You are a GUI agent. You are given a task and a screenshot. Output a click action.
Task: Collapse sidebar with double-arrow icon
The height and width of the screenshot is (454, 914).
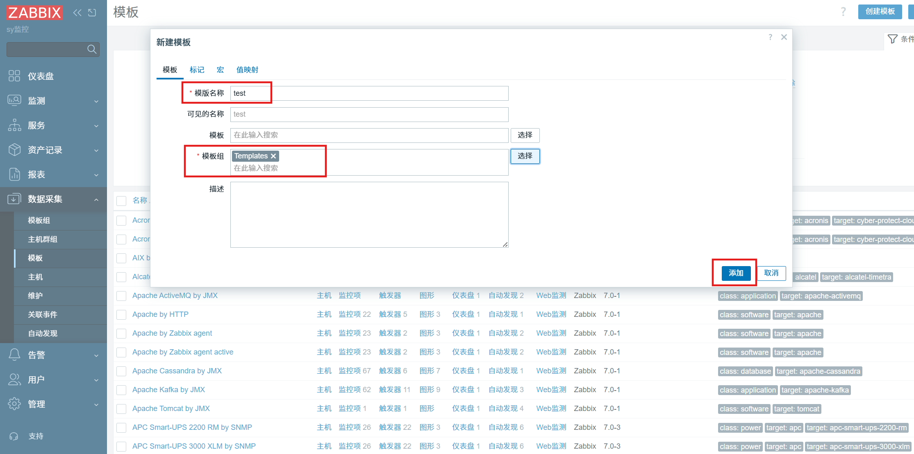click(x=77, y=13)
